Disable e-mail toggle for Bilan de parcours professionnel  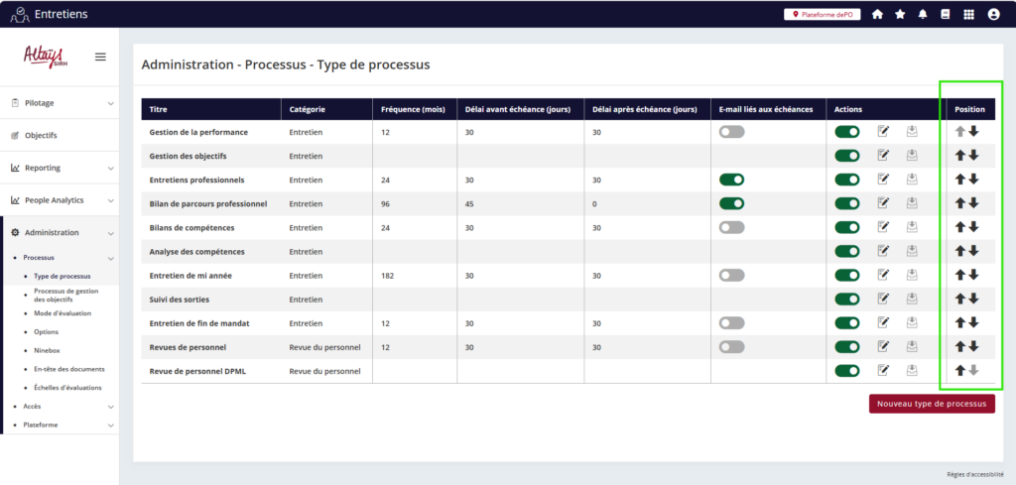click(x=731, y=203)
